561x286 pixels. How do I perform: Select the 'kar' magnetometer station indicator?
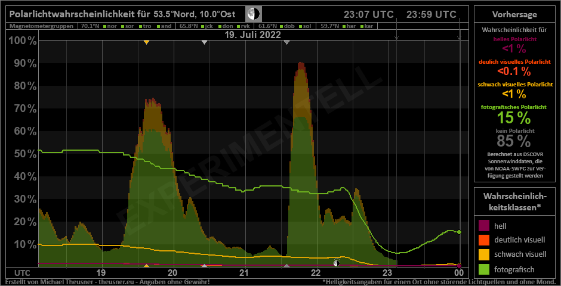(368, 27)
